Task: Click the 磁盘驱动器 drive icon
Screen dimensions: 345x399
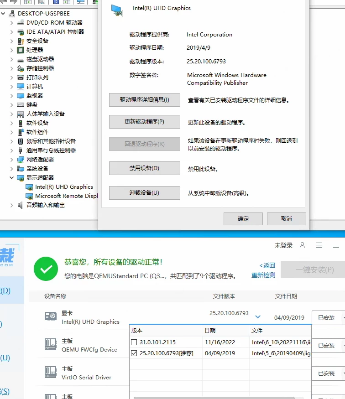Action: pyautogui.click(x=21, y=60)
